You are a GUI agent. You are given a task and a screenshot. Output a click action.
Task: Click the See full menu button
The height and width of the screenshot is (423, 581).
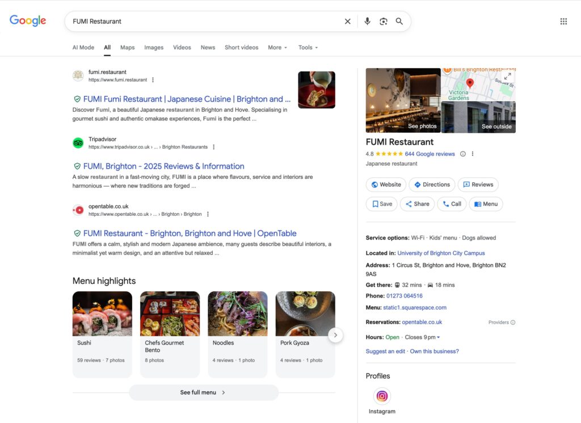pyautogui.click(x=203, y=392)
